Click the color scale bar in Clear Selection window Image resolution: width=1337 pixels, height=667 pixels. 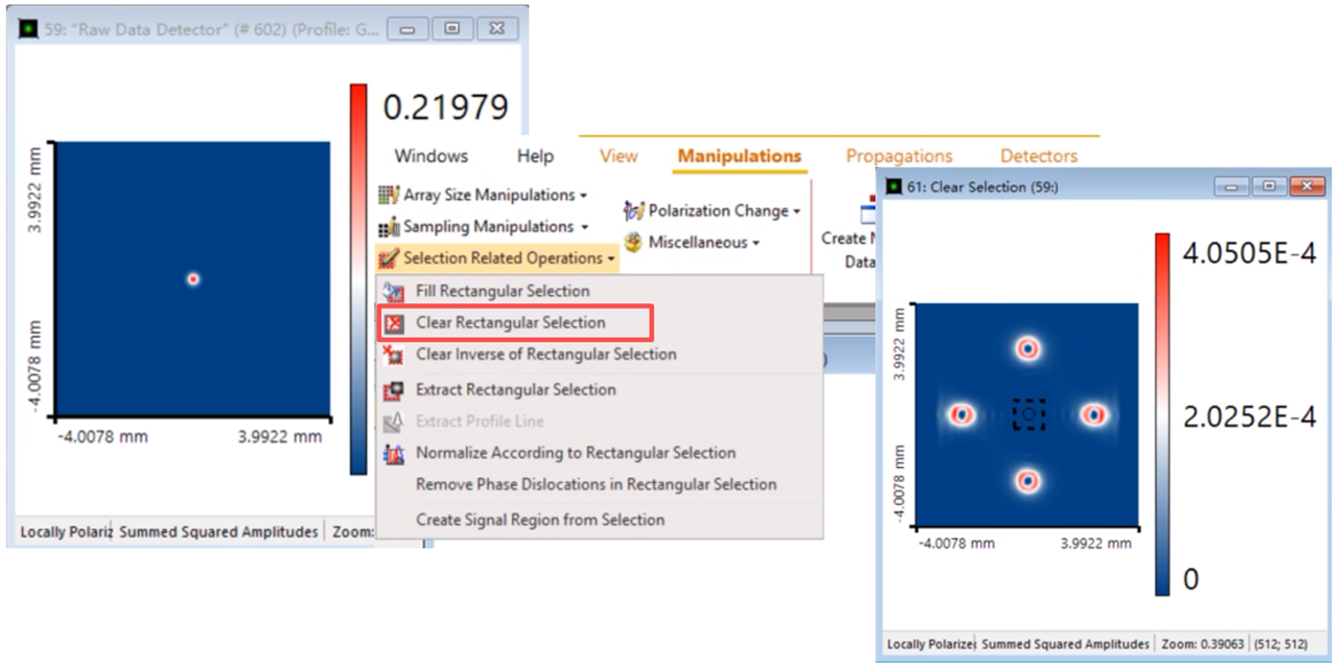[x=1162, y=414]
